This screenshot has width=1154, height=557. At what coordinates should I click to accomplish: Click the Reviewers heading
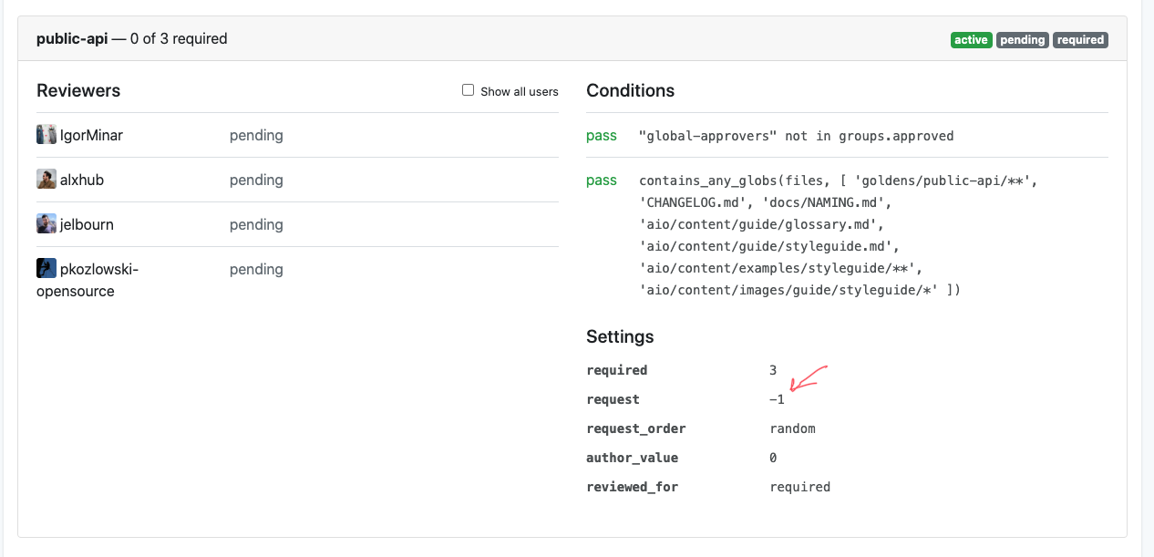(78, 91)
